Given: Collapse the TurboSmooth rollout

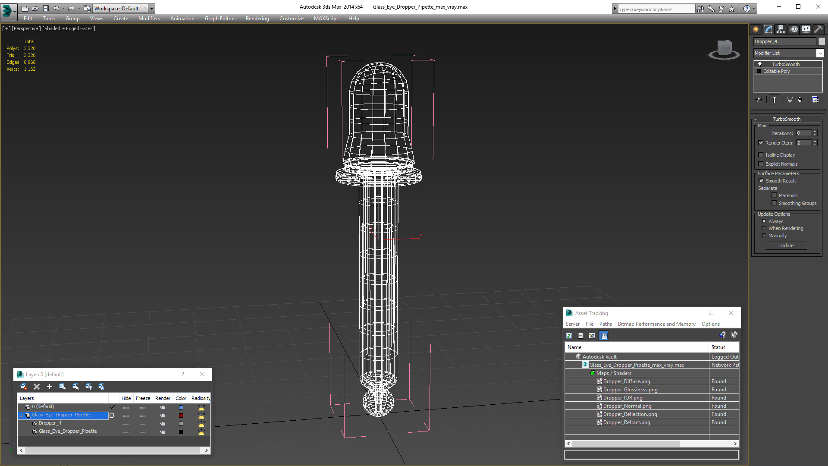Looking at the screenshot, I should (x=756, y=119).
